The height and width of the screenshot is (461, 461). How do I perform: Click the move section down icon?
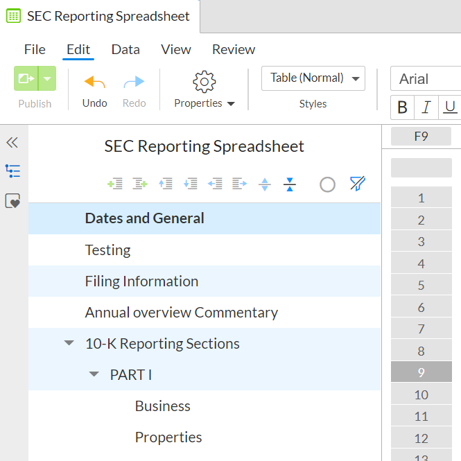tap(190, 184)
